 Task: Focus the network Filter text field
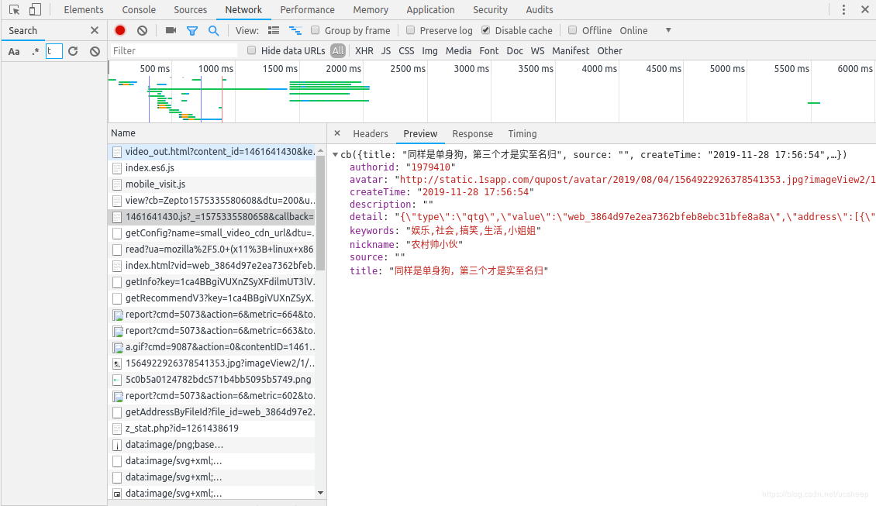tap(174, 51)
